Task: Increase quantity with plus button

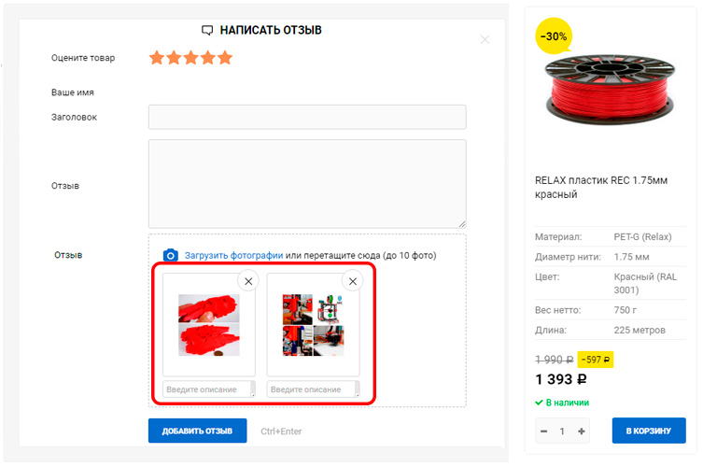Action: coord(582,432)
